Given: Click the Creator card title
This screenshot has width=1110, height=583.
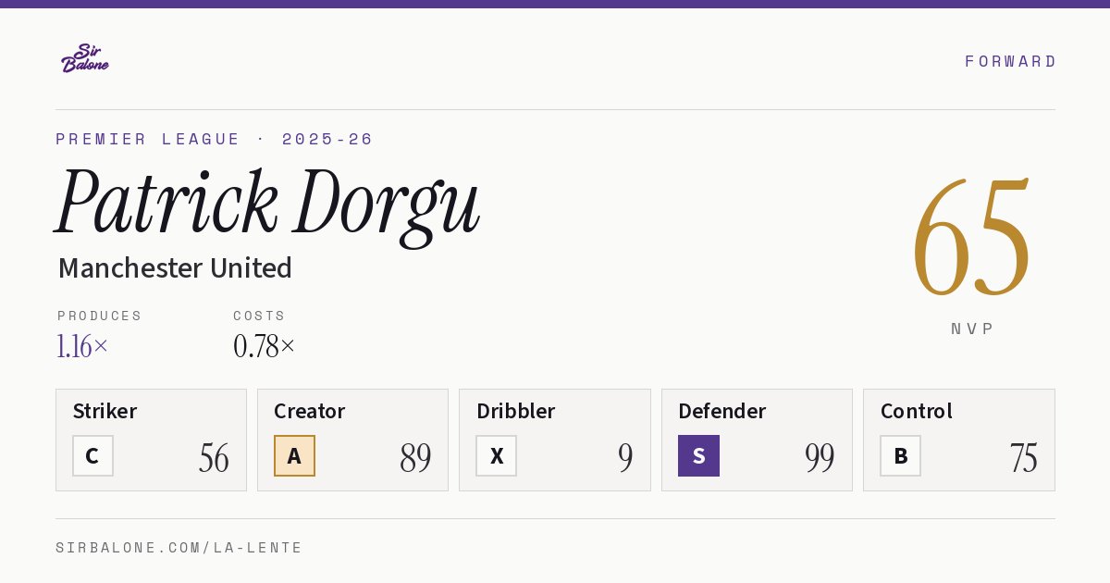Looking at the screenshot, I should [x=310, y=411].
